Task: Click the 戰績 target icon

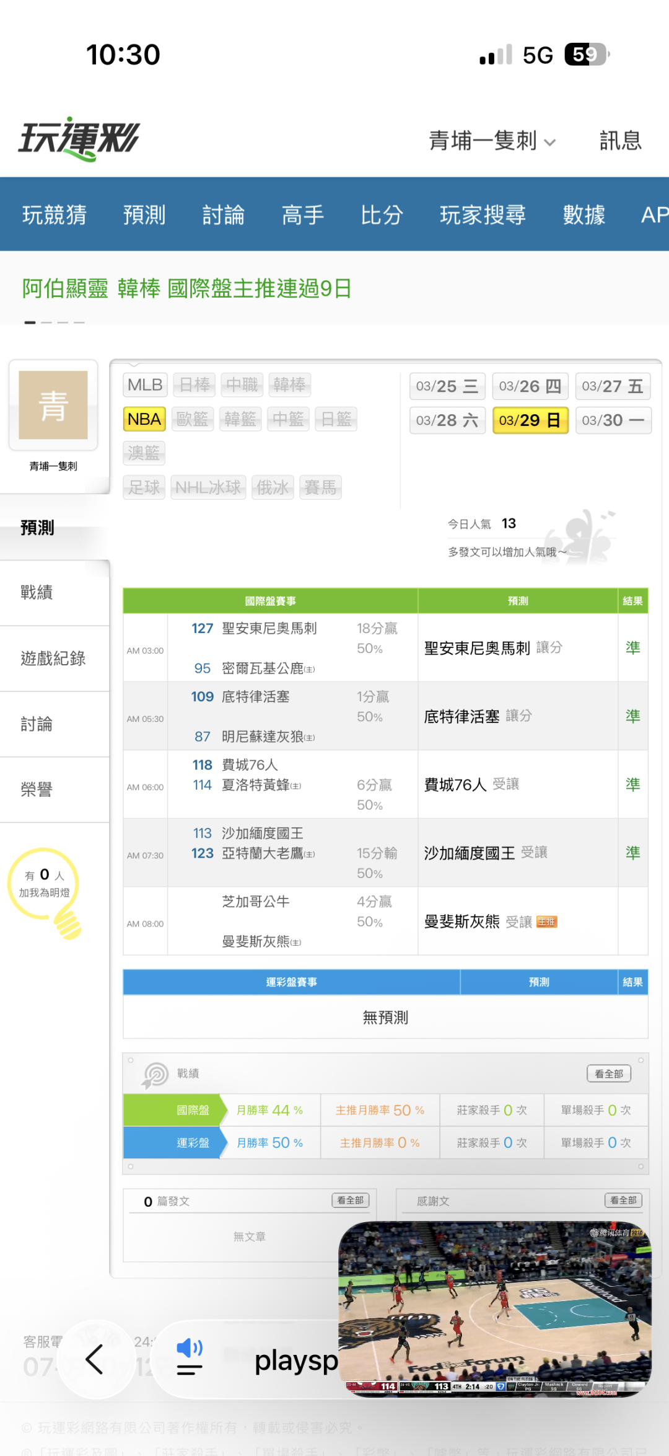Action: coord(155,1074)
